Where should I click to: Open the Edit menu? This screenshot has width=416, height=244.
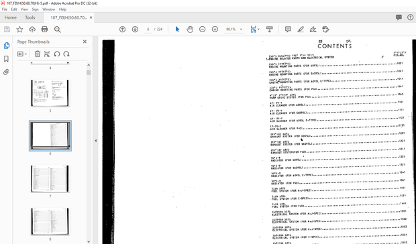pos(14,9)
